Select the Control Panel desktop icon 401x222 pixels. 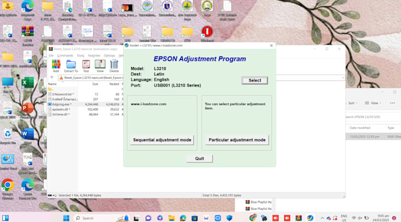(8, 162)
